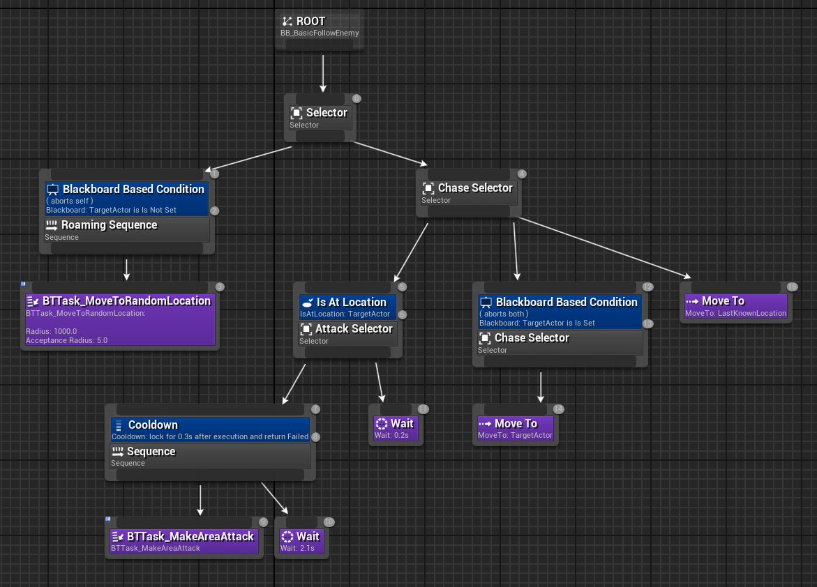
Task: Select the ROOT node title
Action: 310,22
